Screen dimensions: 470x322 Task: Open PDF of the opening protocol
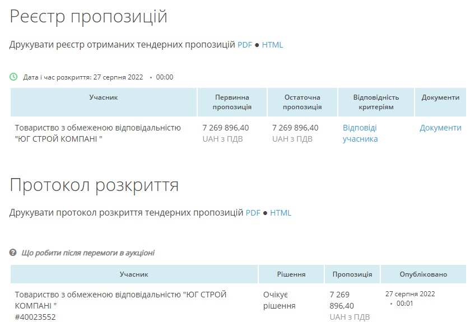[253, 213]
